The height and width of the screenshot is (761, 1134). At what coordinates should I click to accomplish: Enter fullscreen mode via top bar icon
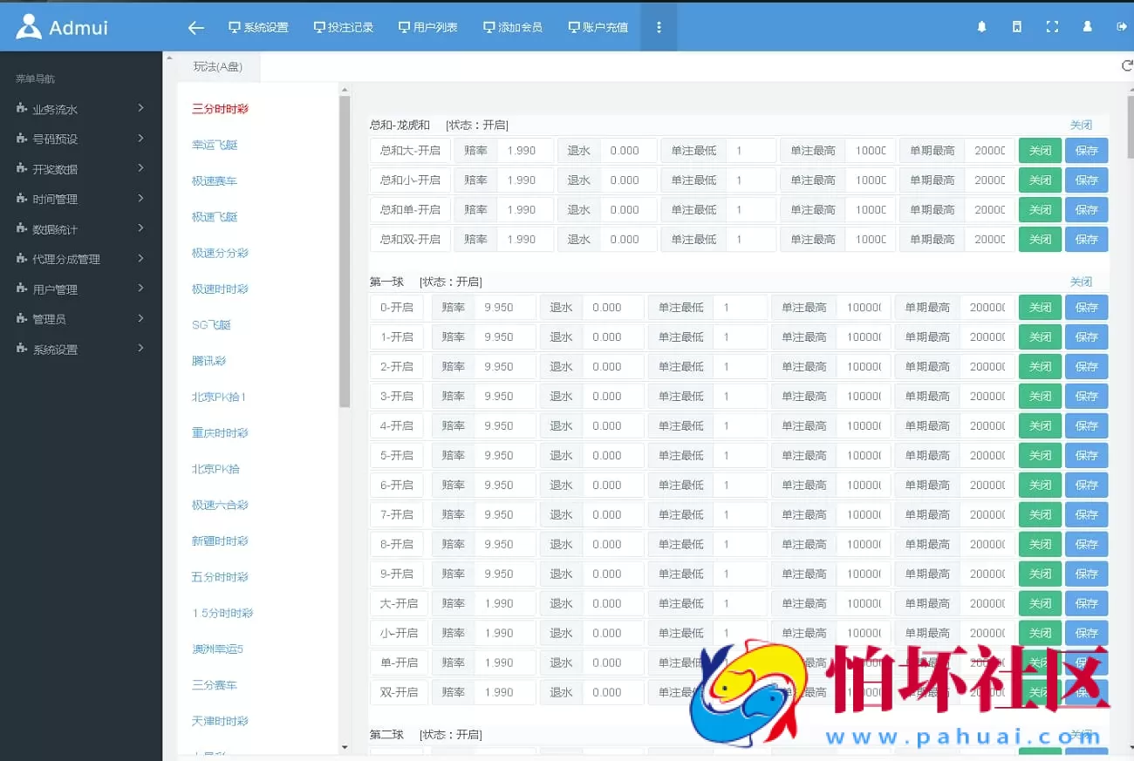point(1052,27)
